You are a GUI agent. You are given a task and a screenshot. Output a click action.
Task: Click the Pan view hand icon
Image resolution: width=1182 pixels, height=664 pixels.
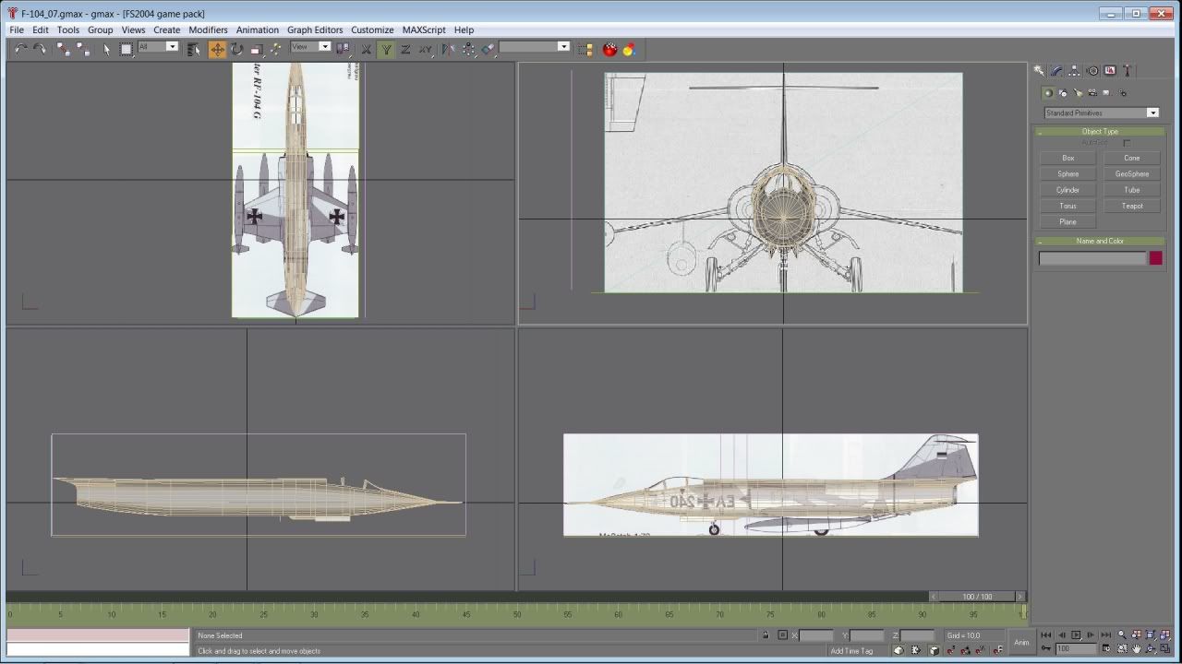point(1136,649)
